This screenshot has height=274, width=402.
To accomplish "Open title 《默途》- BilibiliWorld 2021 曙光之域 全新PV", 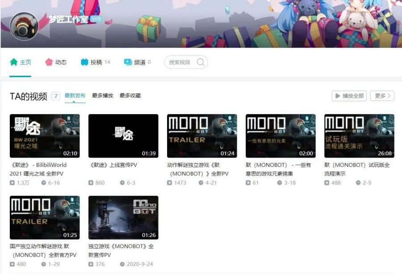I will pos(38,169).
